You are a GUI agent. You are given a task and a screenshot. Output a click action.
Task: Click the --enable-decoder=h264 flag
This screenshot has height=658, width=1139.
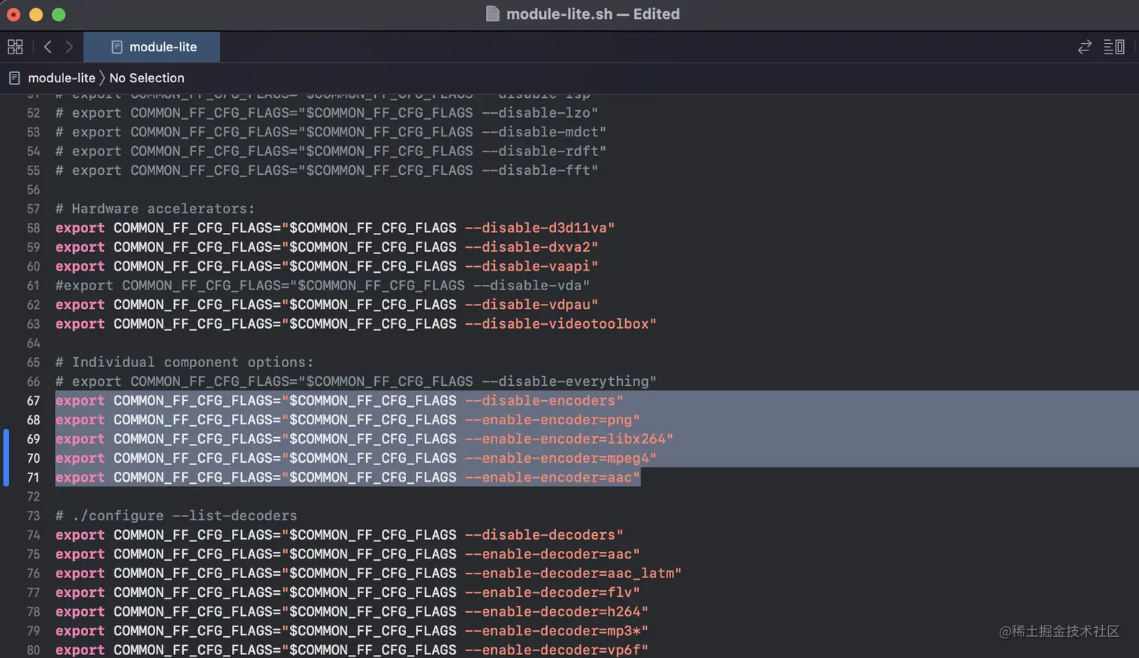(553, 612)
